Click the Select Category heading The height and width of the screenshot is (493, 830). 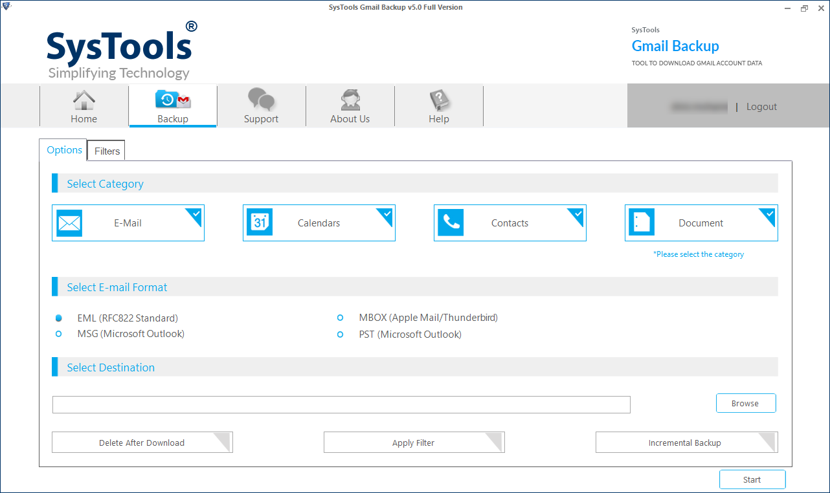click(105, 184)
